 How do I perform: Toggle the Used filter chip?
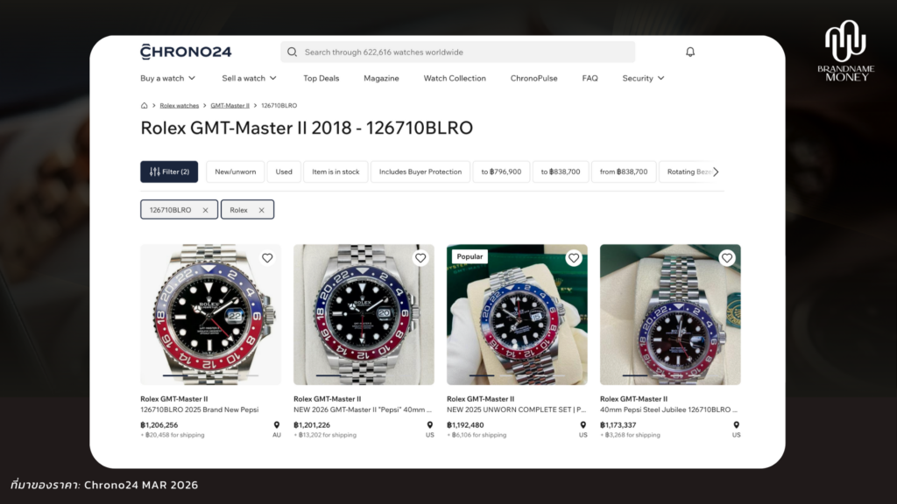click(284, 172)
